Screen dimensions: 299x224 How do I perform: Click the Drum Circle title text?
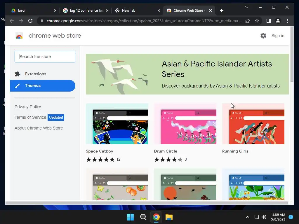(166, 151)
